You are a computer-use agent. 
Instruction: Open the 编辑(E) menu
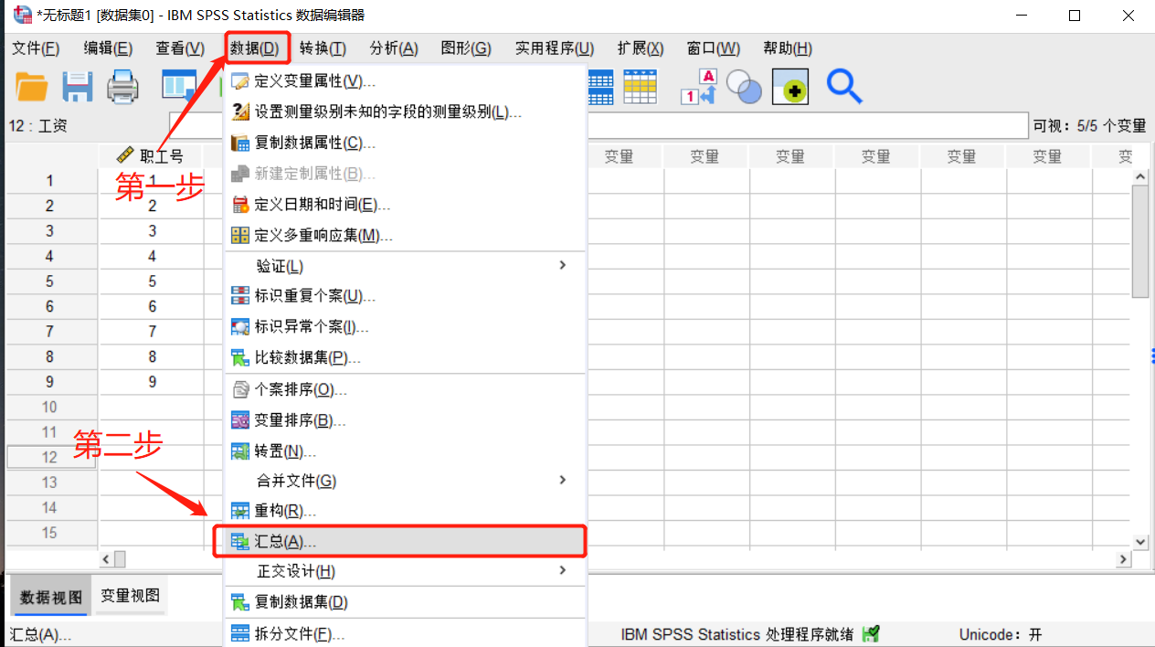108,48
